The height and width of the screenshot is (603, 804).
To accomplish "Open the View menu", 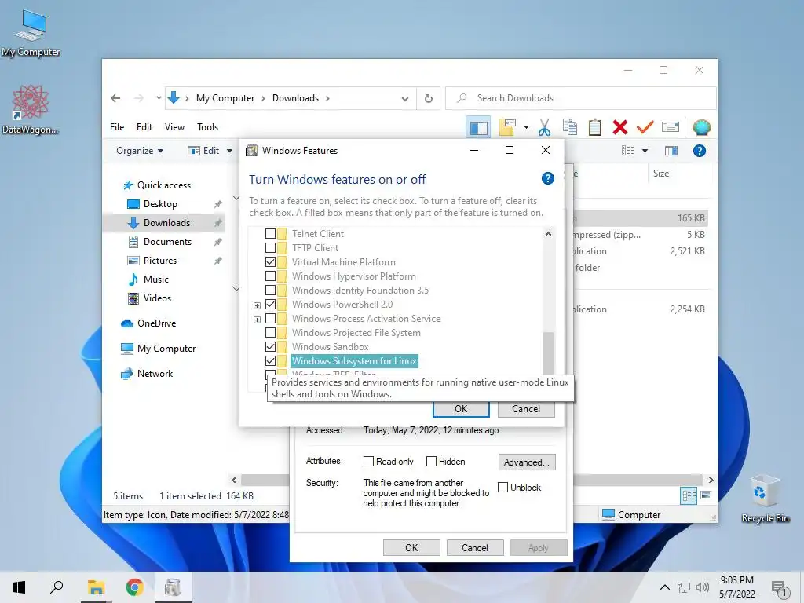I will tap(174, 127).
